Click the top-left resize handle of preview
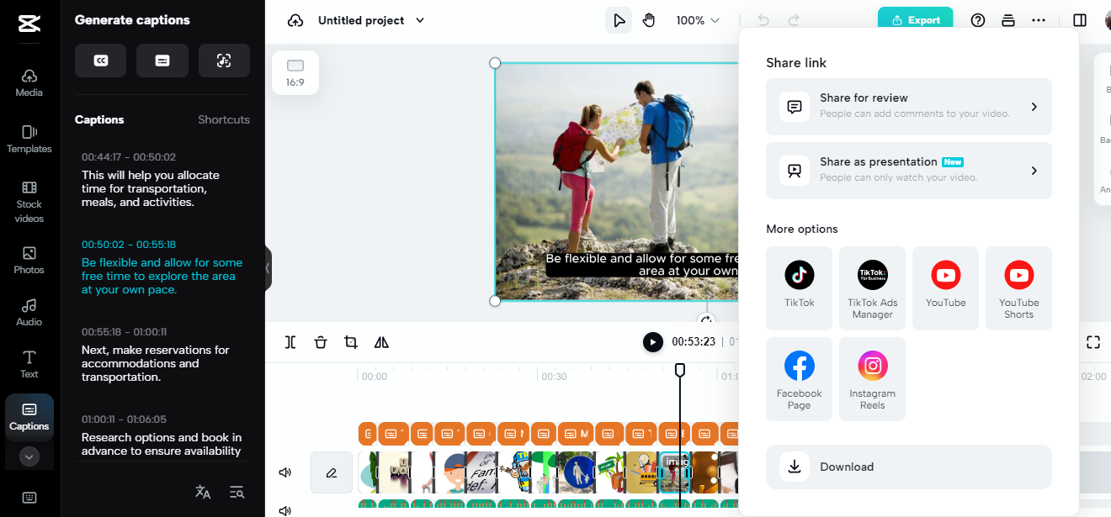Viewport: 1111px width, 517px height. 495,63
